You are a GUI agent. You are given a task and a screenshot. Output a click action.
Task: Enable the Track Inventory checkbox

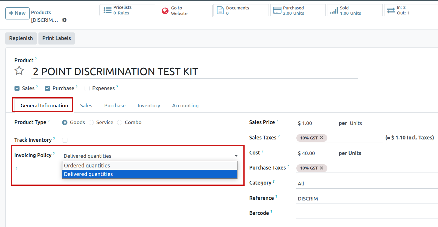click(65, 140)
